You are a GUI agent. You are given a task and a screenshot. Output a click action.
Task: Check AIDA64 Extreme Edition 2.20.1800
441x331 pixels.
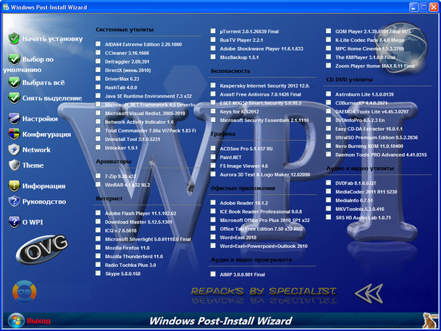click(98, 44)
